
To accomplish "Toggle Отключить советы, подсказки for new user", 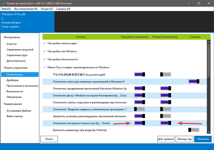I will pos(166,102).
